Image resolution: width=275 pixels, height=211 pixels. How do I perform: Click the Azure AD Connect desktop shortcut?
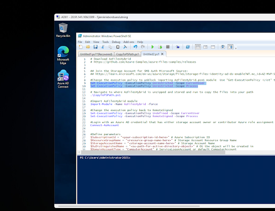point(63,79)
